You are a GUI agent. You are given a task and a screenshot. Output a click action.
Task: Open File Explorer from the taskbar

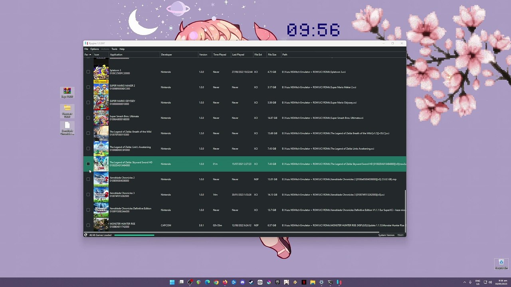click(313, 282)
